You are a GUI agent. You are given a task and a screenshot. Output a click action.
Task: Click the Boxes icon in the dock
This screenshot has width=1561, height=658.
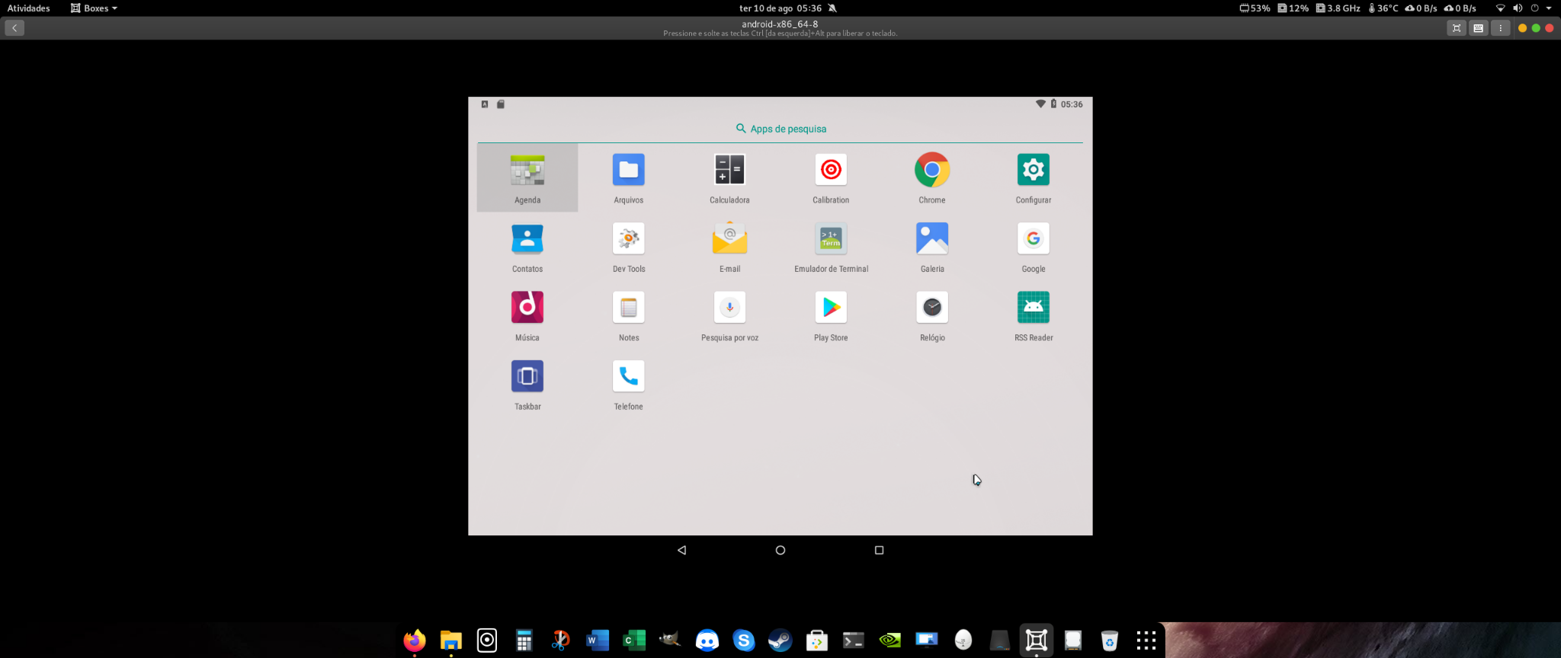click(1037, 640)
